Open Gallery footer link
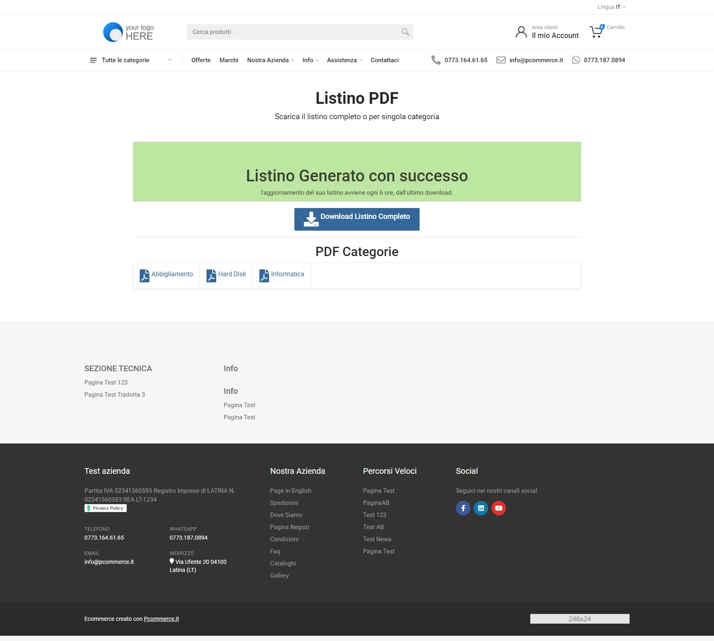Image resolution: width=714 pixels, height=641 pixels. point(279,576)
